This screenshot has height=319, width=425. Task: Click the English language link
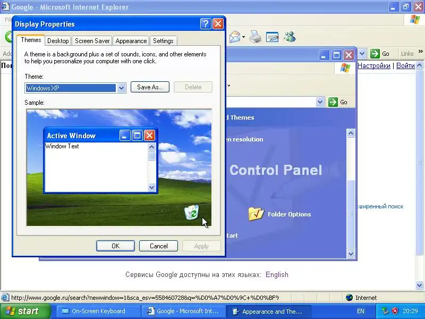coord(277,274)
